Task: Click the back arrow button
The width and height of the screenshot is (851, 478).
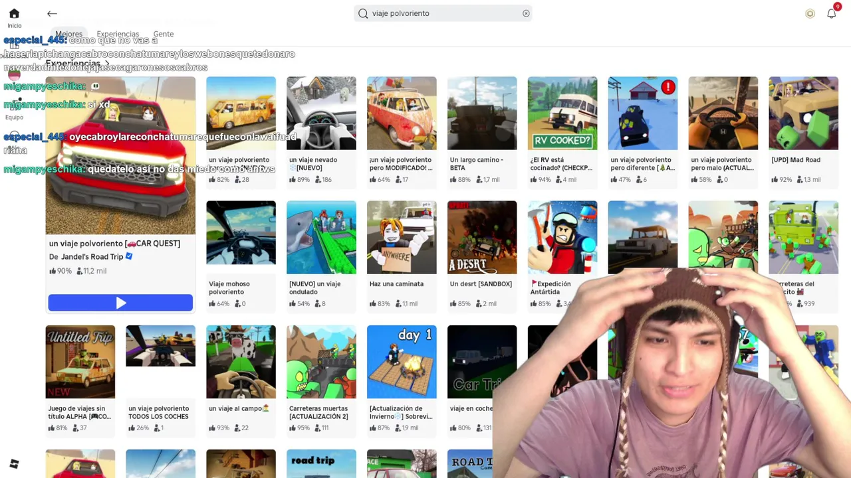Action: (x=52, y=13)
